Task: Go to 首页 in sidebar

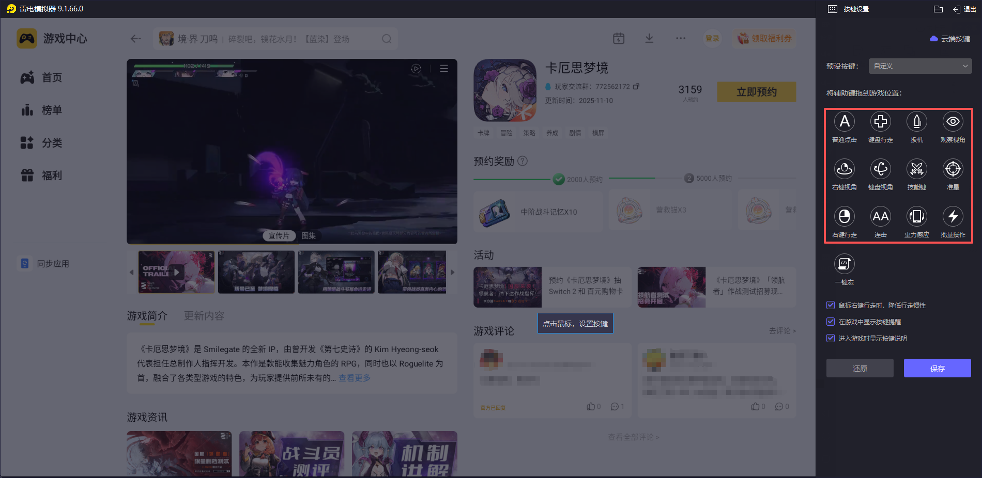Action: click(41, 77)
